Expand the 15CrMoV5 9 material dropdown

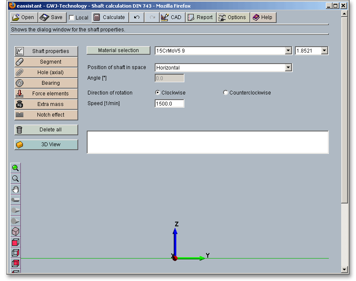pos(288,51)
